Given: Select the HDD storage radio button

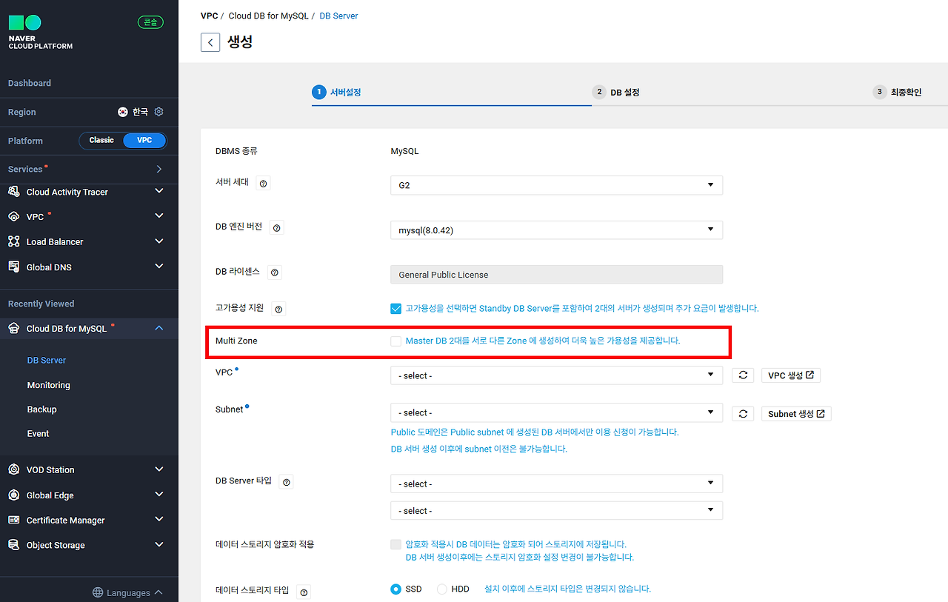Looking at the screenshot, I should click(442, 589).
